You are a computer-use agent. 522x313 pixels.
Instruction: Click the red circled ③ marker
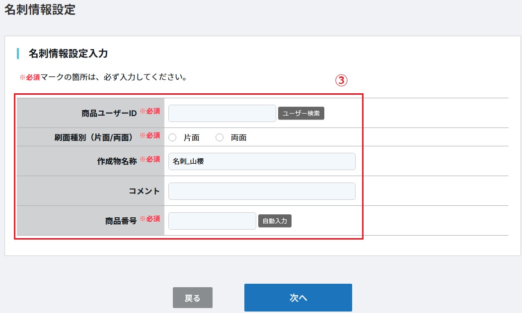[340, 81]
